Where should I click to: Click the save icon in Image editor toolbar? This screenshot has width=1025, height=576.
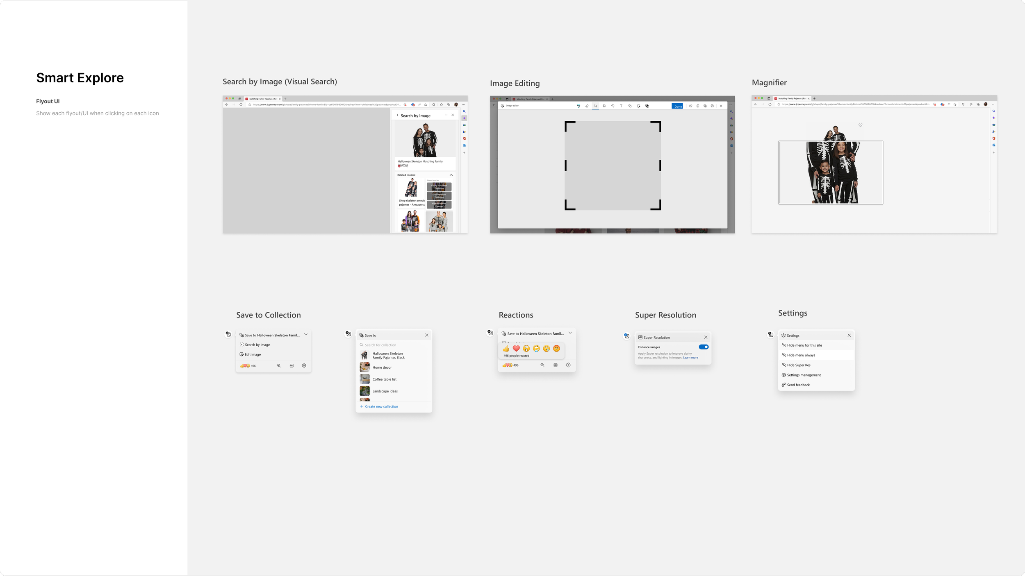pos(712,106)
